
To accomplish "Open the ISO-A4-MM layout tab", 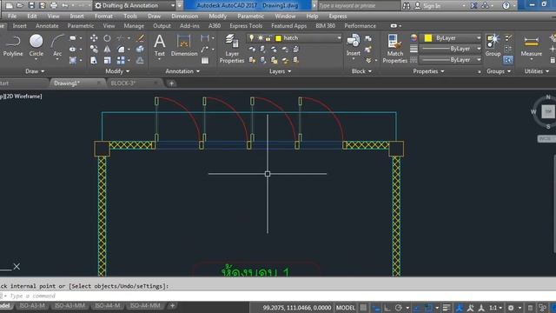I will (145, 305).
